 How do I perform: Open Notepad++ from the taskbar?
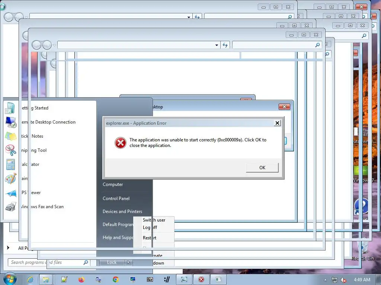[x=64, y=279]
